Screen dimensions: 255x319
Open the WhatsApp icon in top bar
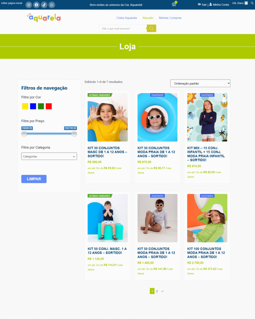click(52, 5)
